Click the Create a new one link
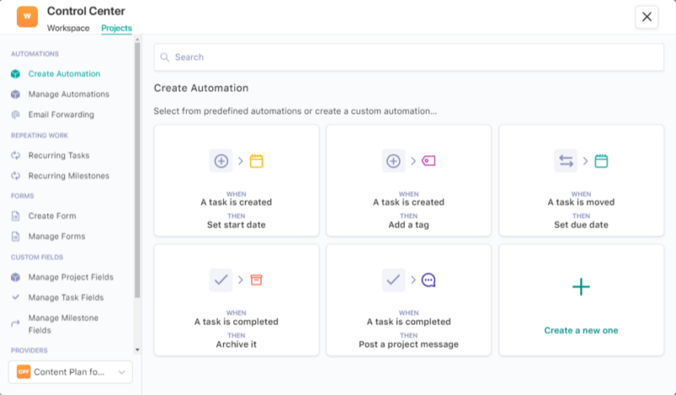This screenshot has height=395, width=676. click(x=581, y=330)
